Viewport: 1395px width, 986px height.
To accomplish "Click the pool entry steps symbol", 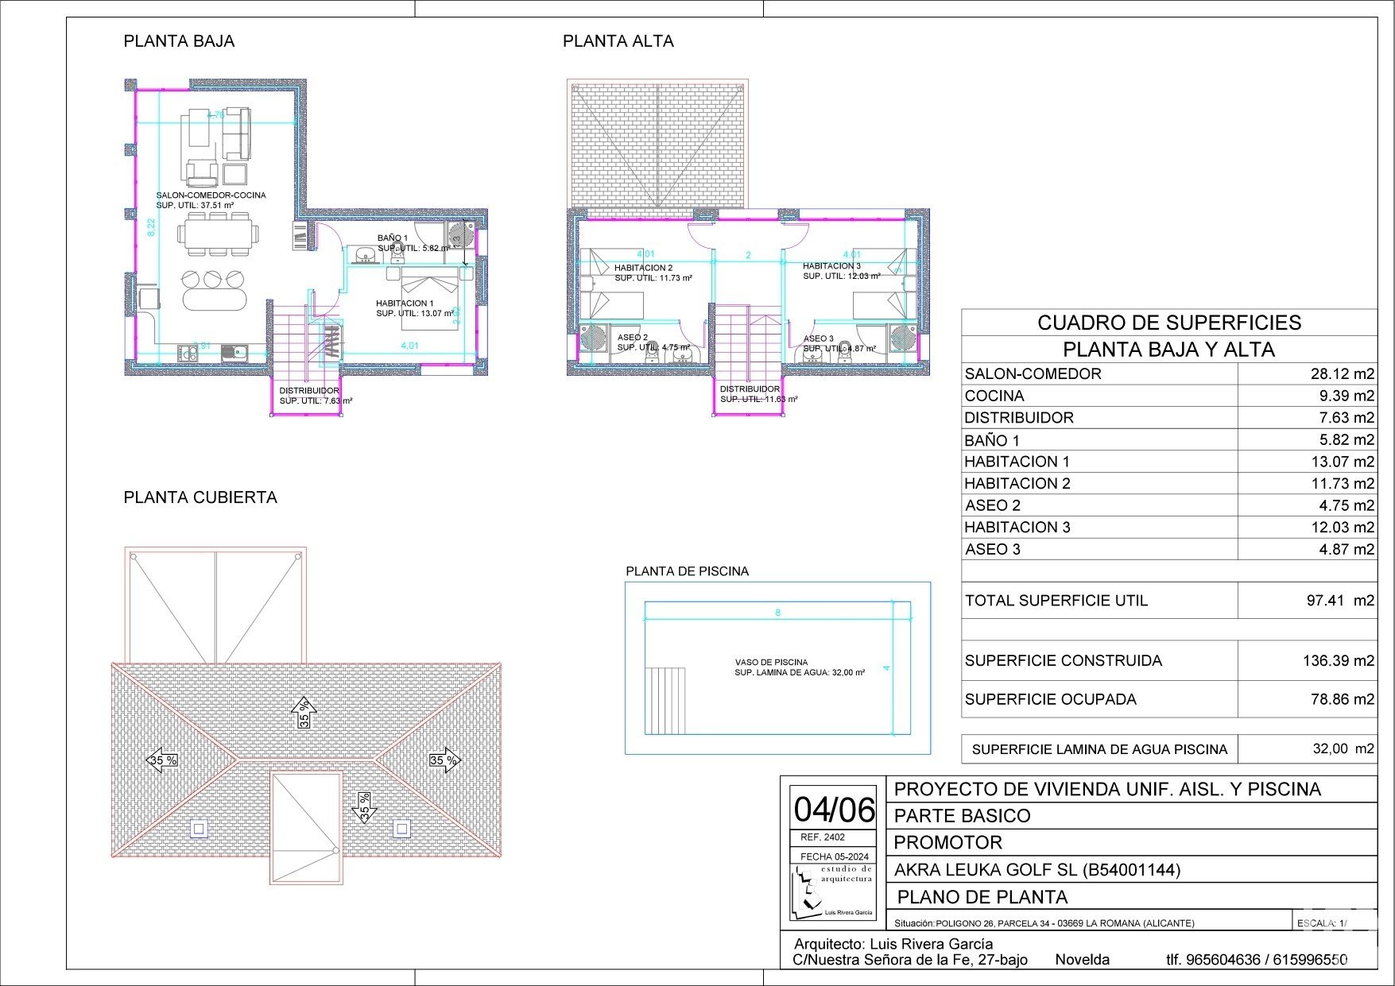I will [x=665, y=701].
